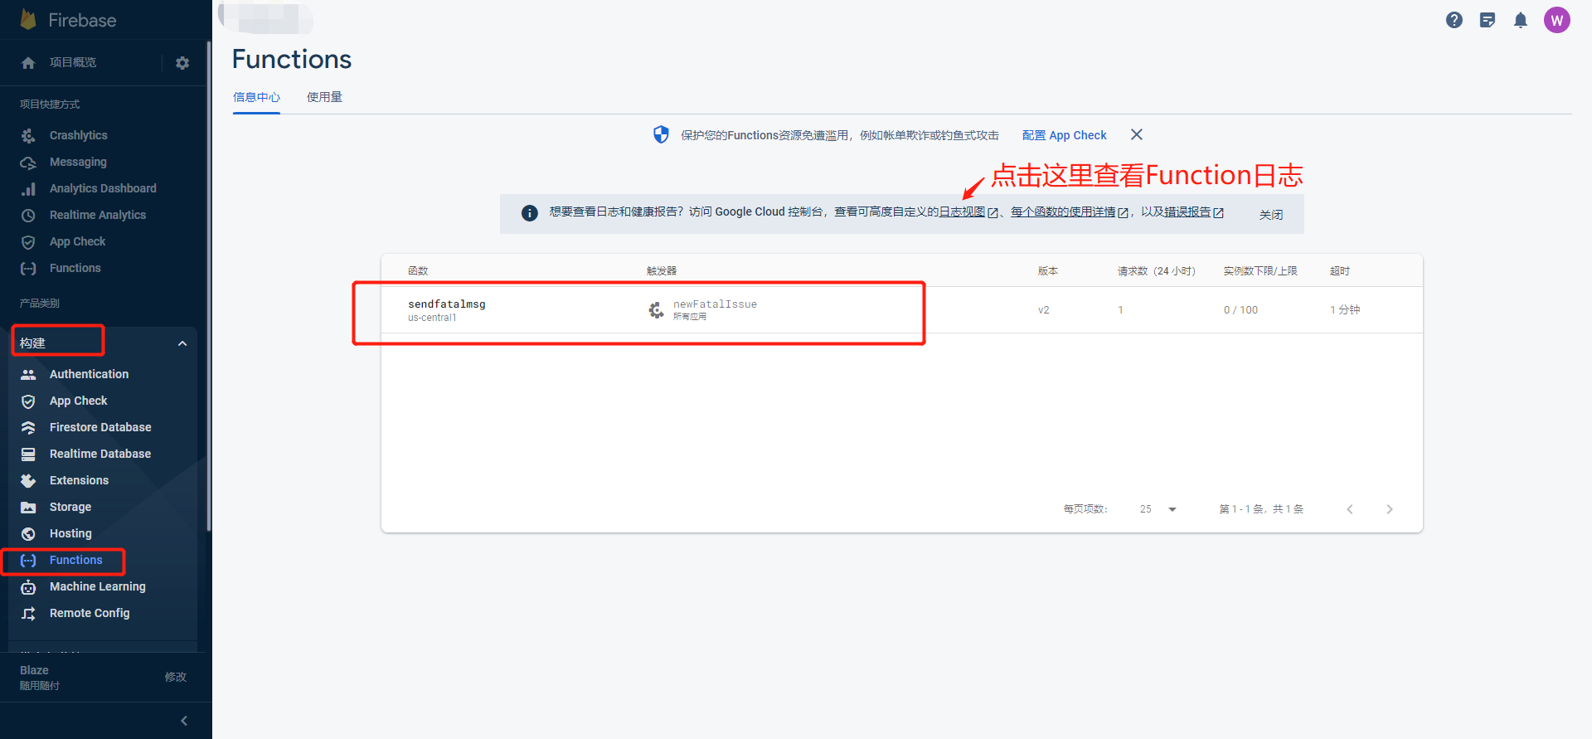The height and width of the screenshot is (739, 1592).
Task: Open Hosting page
Action: tap(70, 533)
